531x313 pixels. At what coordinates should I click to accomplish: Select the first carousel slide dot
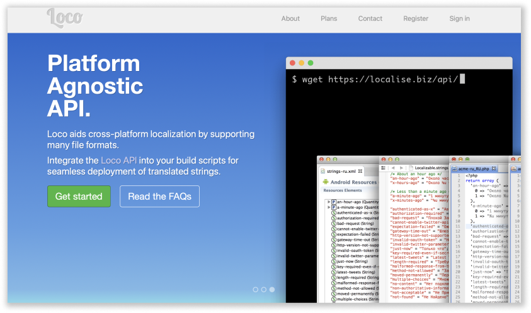255,290
